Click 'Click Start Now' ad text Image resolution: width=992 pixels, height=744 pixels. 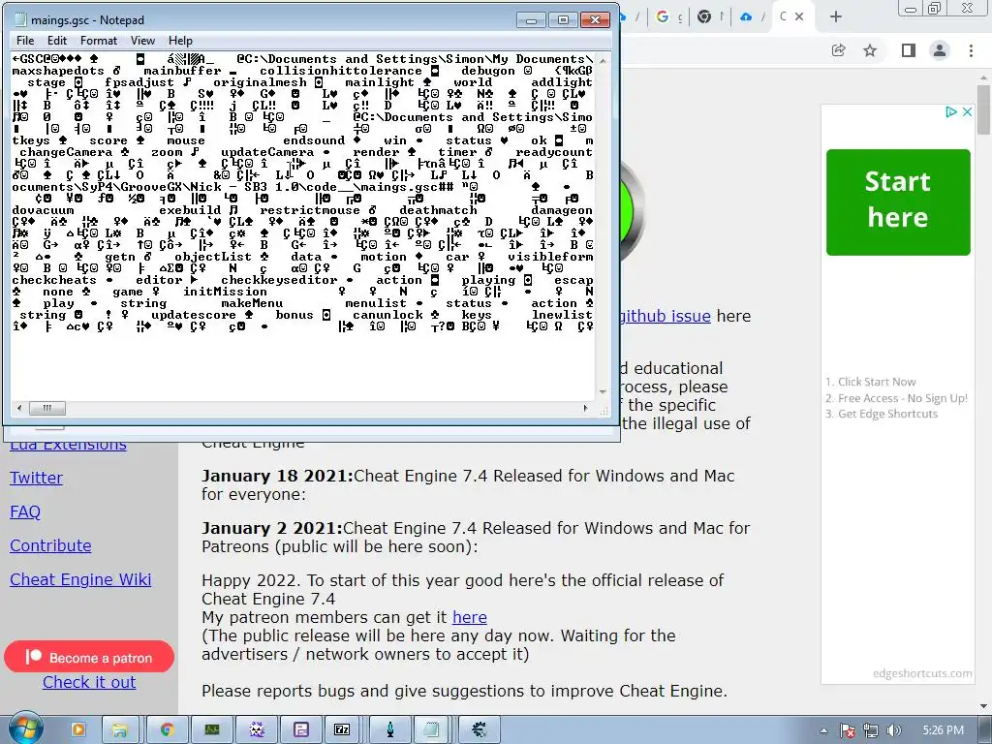877,382
